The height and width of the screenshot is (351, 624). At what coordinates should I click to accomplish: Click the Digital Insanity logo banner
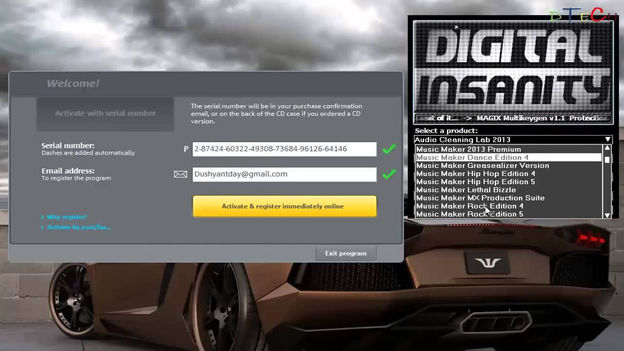(x=513, y=68)
